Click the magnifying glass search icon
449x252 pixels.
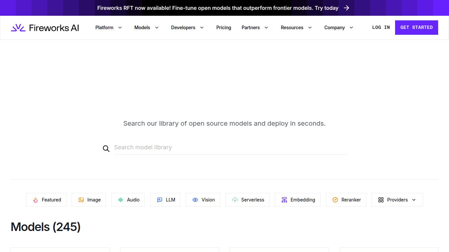tap(106, 149)
